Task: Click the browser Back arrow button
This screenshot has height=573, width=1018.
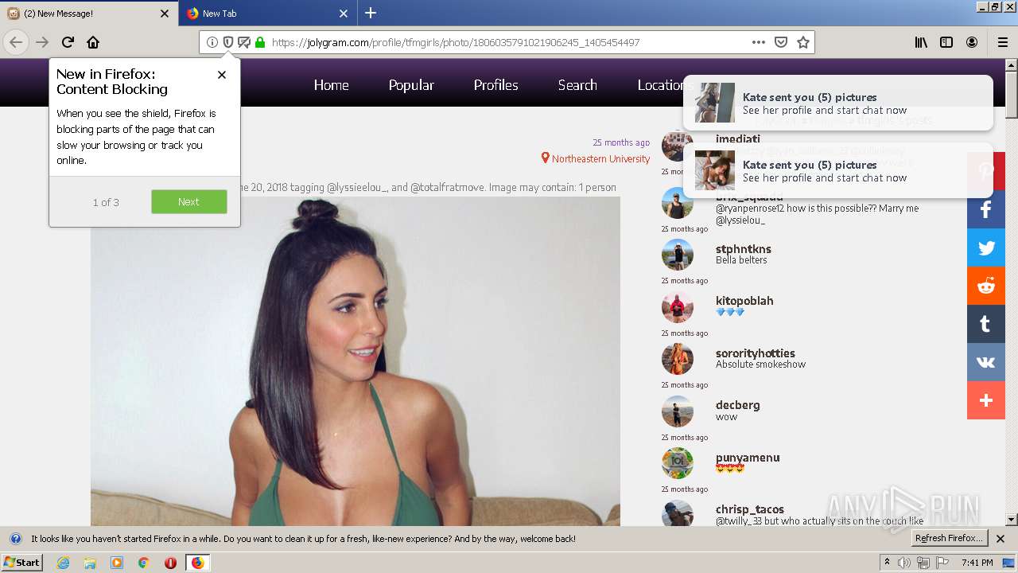Action: [16, 42]
